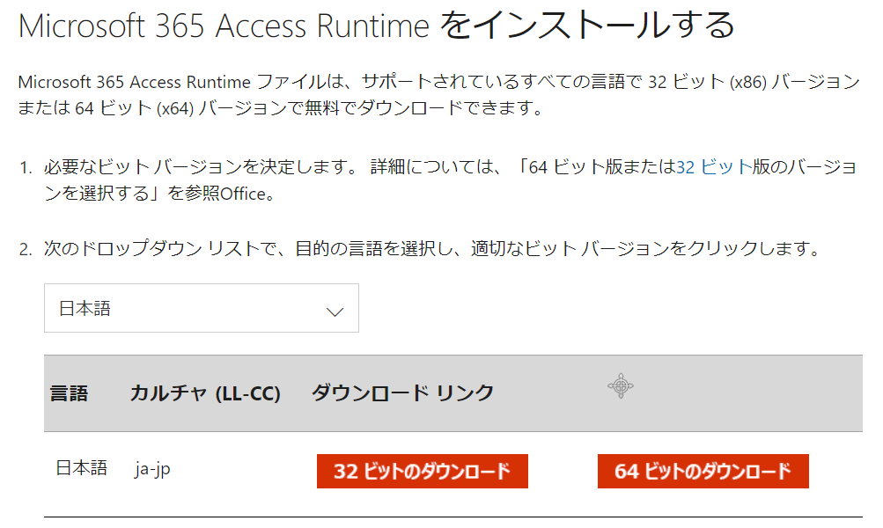Click the list number 2 marker
883x528 pixels.
tap(26, 249)
